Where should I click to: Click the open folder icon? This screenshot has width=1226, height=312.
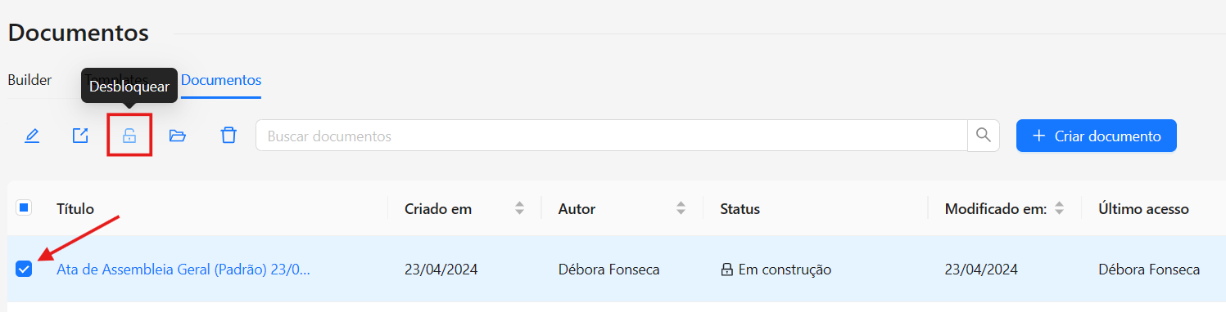[x=177, y=136]
